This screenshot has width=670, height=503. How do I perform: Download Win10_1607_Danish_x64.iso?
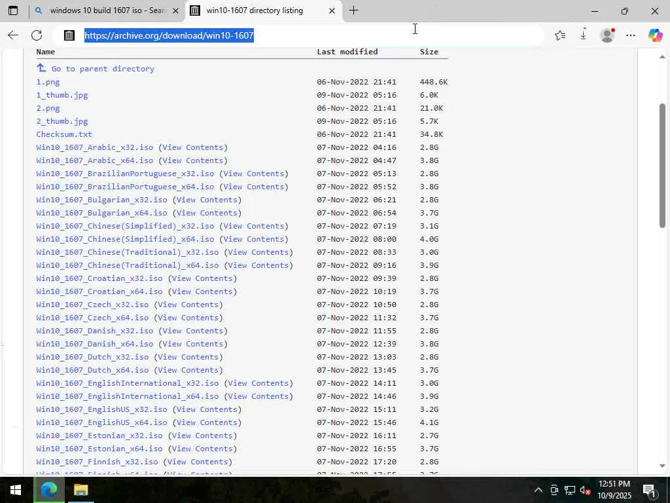94,344
